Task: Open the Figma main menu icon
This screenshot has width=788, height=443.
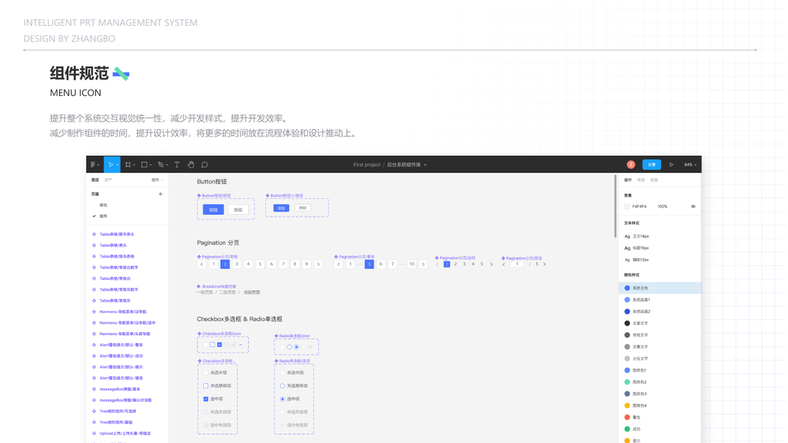Action: click(93, 165)
